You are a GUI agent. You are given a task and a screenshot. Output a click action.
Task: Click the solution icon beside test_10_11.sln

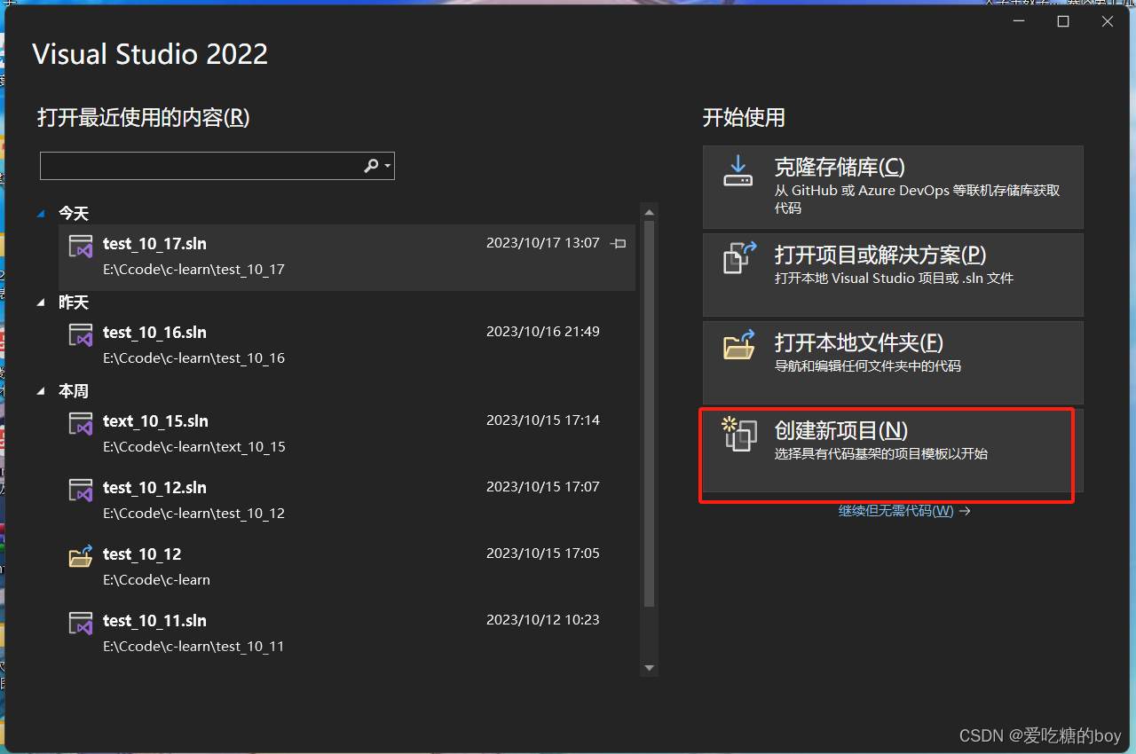pyautogui.click(x=81, y=623)
